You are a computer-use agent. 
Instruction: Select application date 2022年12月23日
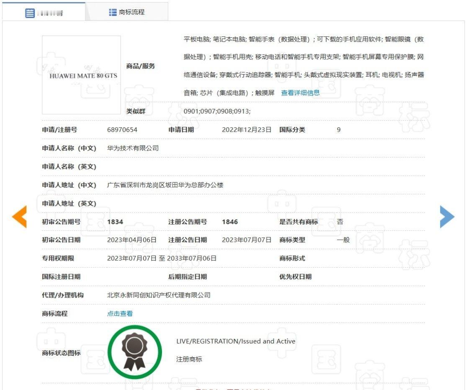tap(246, 130)
